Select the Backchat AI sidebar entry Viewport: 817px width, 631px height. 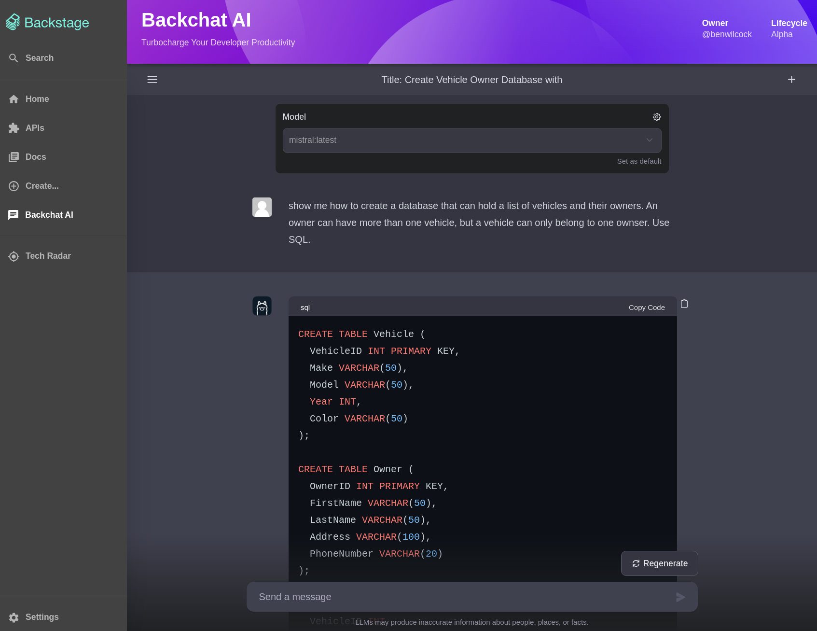pyautogui.click(x=63, y=215)
